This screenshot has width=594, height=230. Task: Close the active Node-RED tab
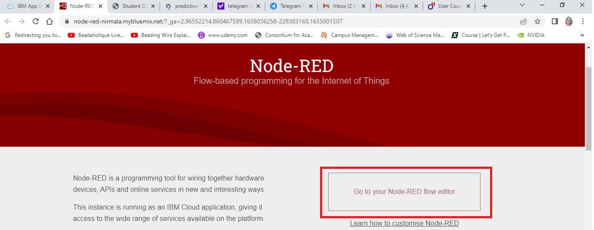(100, 6)
